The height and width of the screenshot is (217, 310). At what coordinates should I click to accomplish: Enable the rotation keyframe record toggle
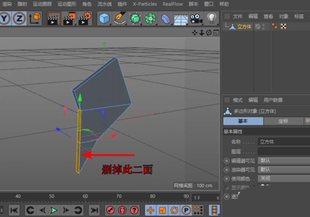coord(174,210)
